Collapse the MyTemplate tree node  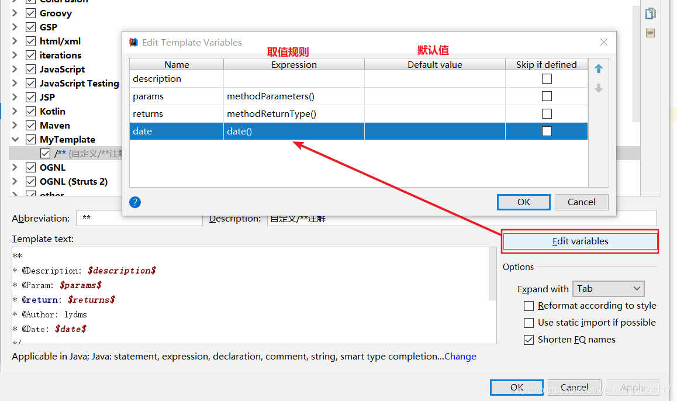[x=15, y=140]
